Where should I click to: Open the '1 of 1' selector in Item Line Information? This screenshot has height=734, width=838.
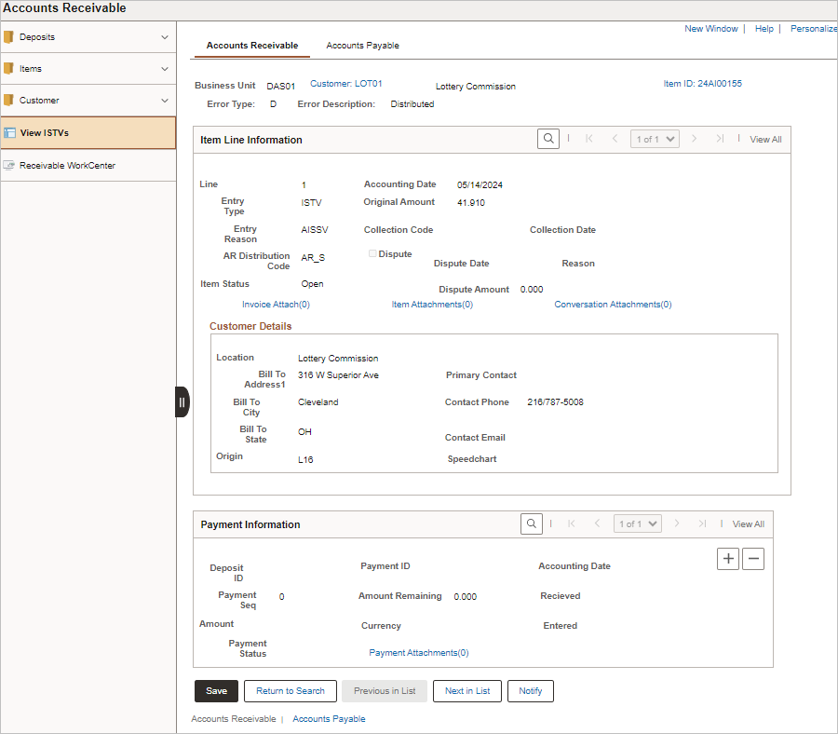click(653, 138)
